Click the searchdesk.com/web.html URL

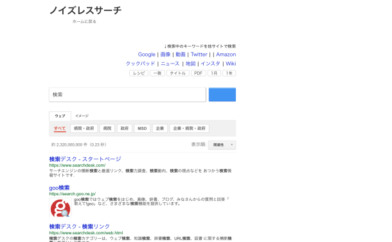86,233
